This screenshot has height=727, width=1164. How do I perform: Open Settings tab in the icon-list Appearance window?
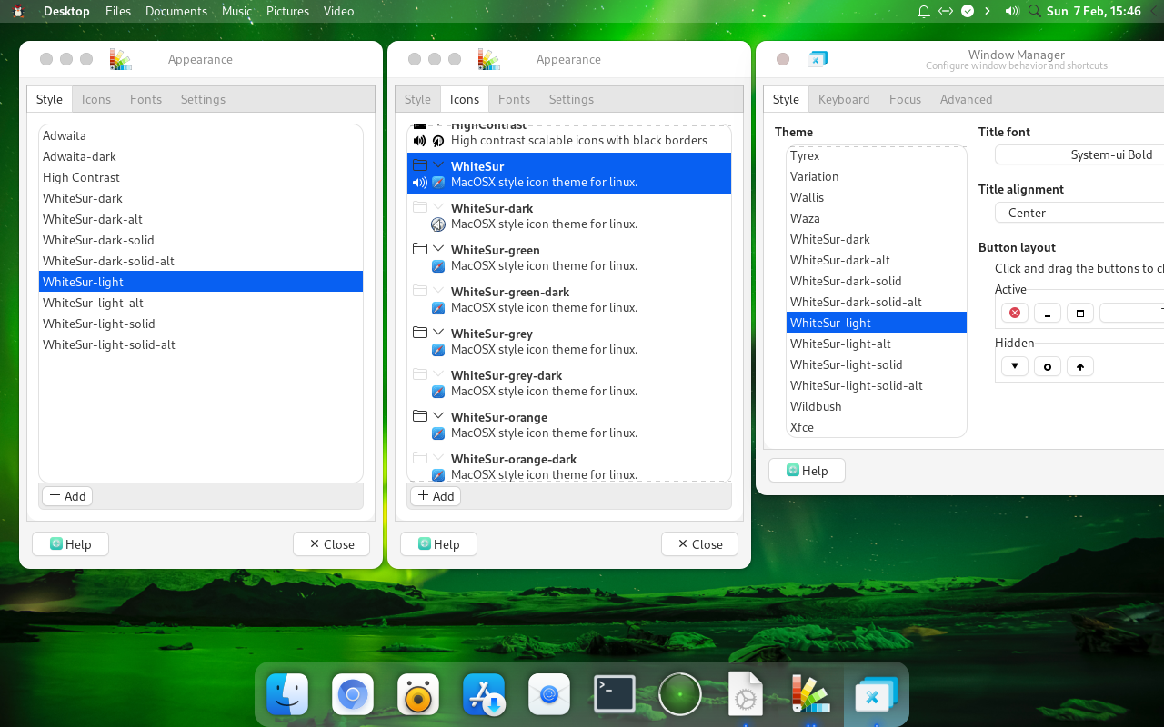pos(571,99)
